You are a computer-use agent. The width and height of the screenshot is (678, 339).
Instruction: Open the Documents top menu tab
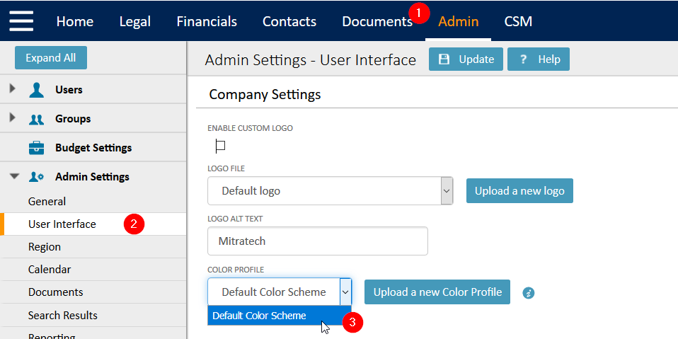(x=377, y=21)
